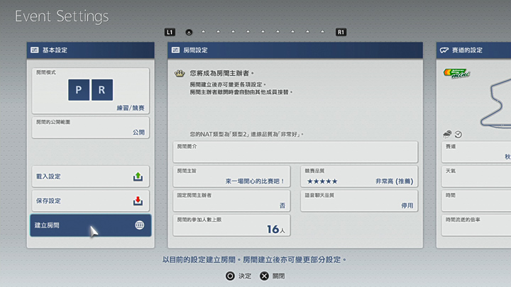The height and width of the screenshot is (287, 511).
Task: Switch the 房間模式 P/R mode selector
Action: 90,91
